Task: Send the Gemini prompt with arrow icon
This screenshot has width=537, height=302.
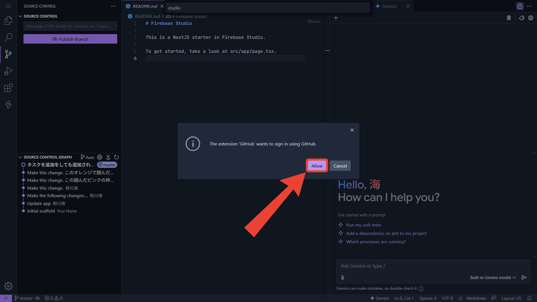Action: [x=524, y=277]
